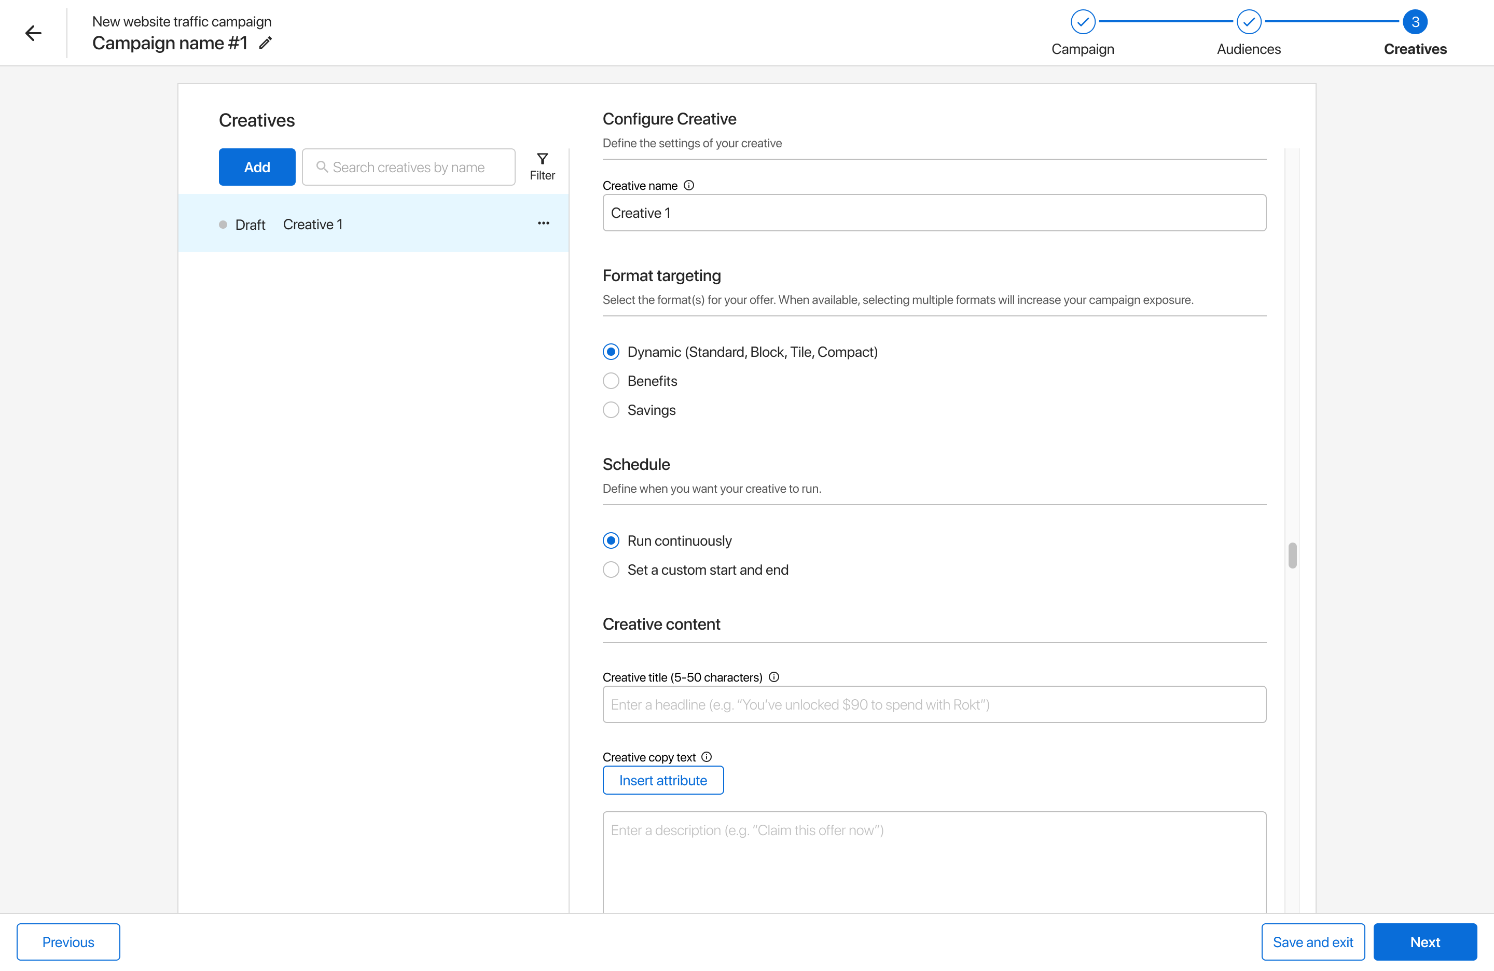This screenshot has width=1494, height=971.
Task: Select the Creatives step 3 circle
Action: (1415, 22)
